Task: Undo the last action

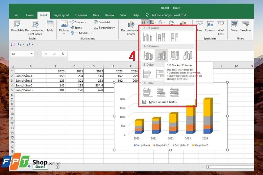Action: point(19,45)
